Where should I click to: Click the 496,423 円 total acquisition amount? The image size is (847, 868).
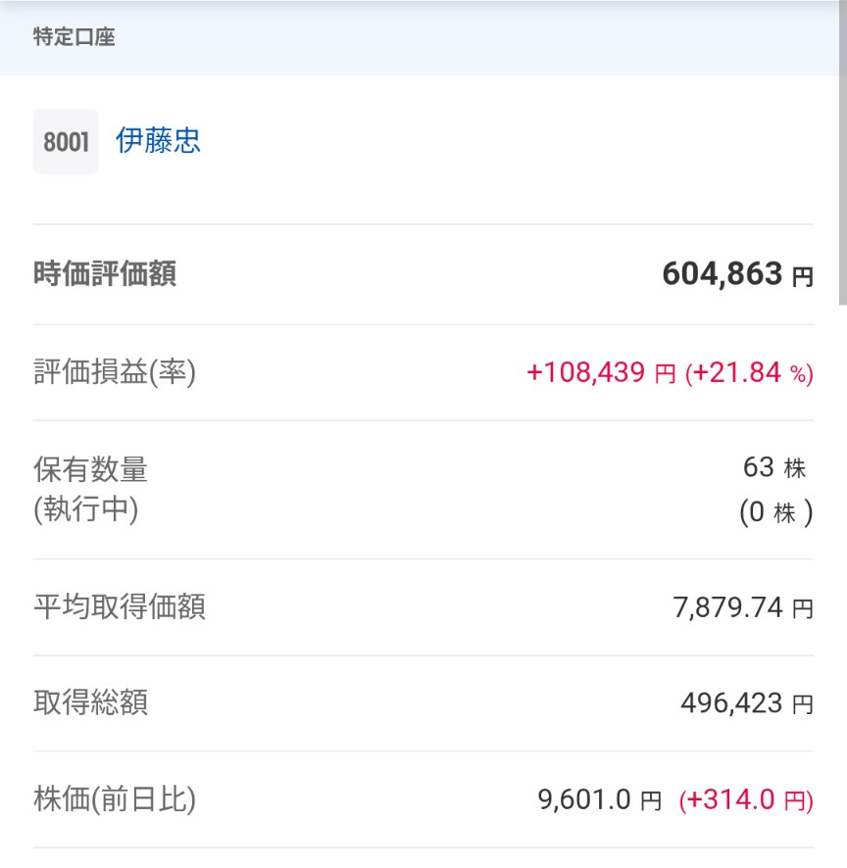(x=746, y=703)
